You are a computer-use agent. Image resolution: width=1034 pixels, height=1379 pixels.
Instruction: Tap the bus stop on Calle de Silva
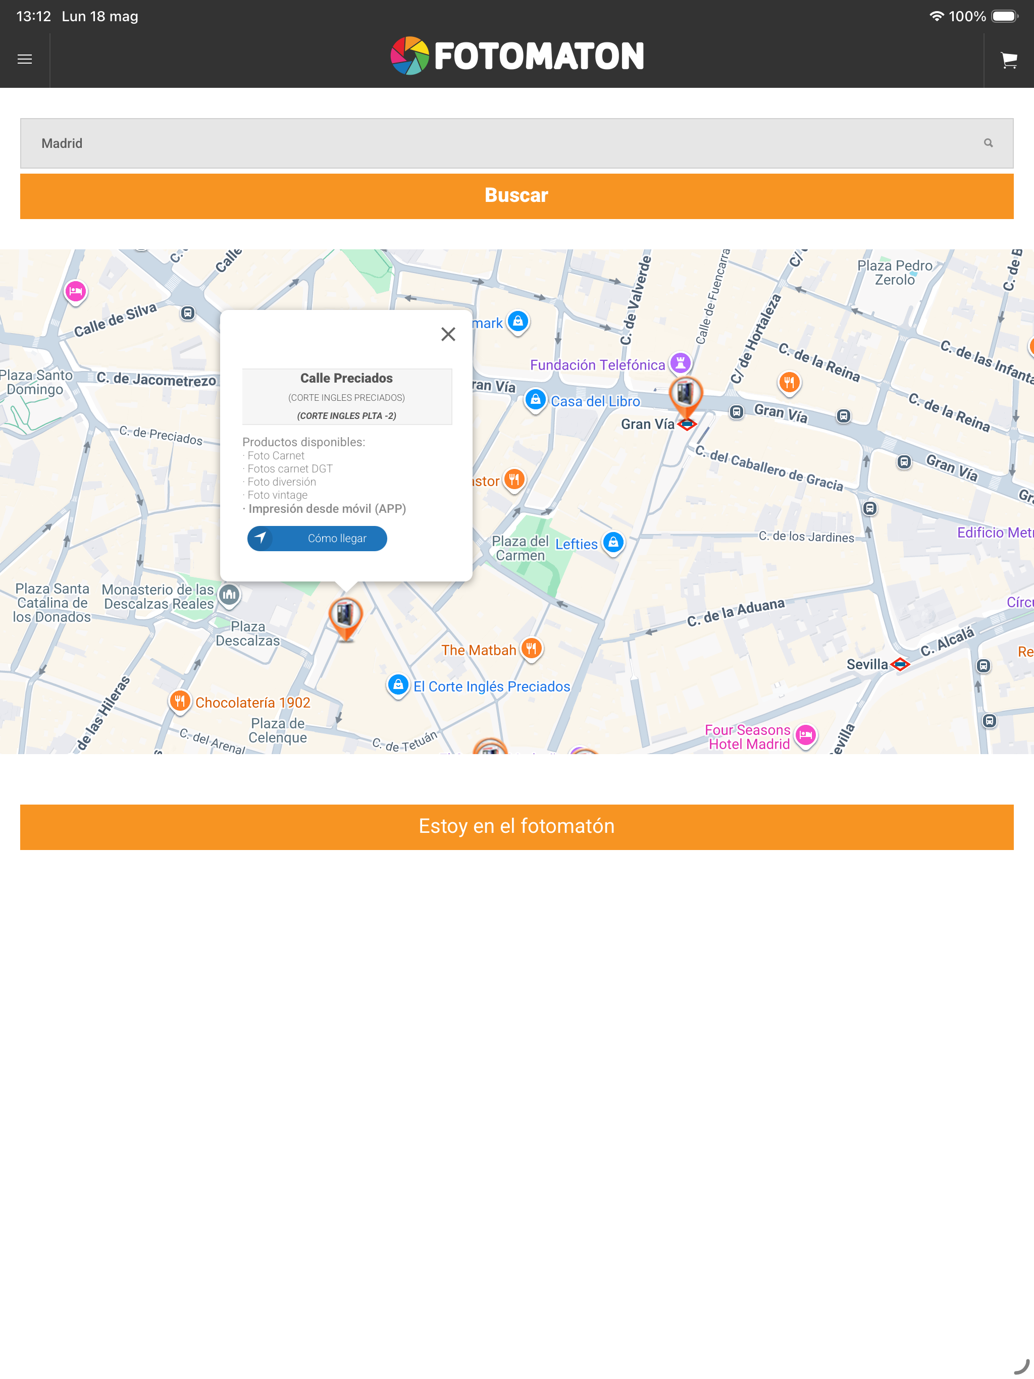click(188, 313)
